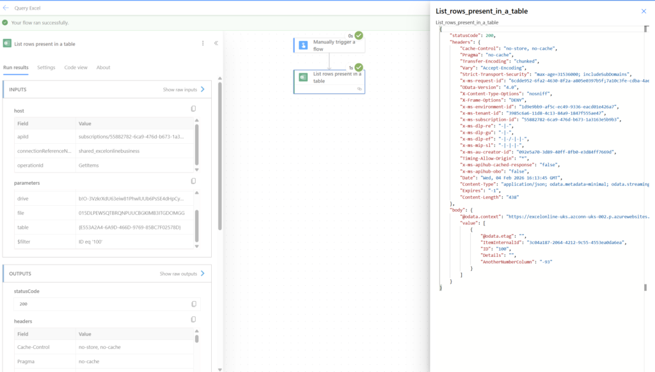Click green success check on trigger node
This screenshot has width=655, height=372.
[359, 36]
